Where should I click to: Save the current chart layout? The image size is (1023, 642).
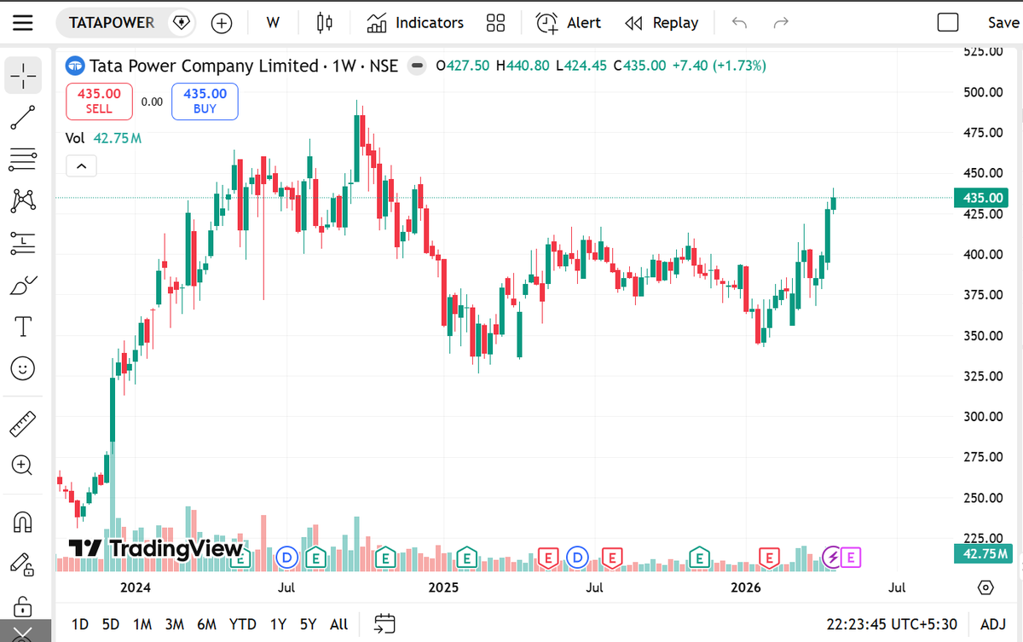tap(1003, 23)
